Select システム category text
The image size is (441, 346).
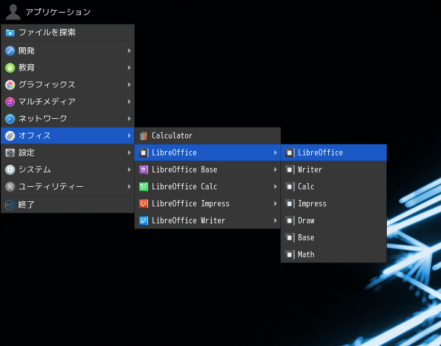coord(35,170)
